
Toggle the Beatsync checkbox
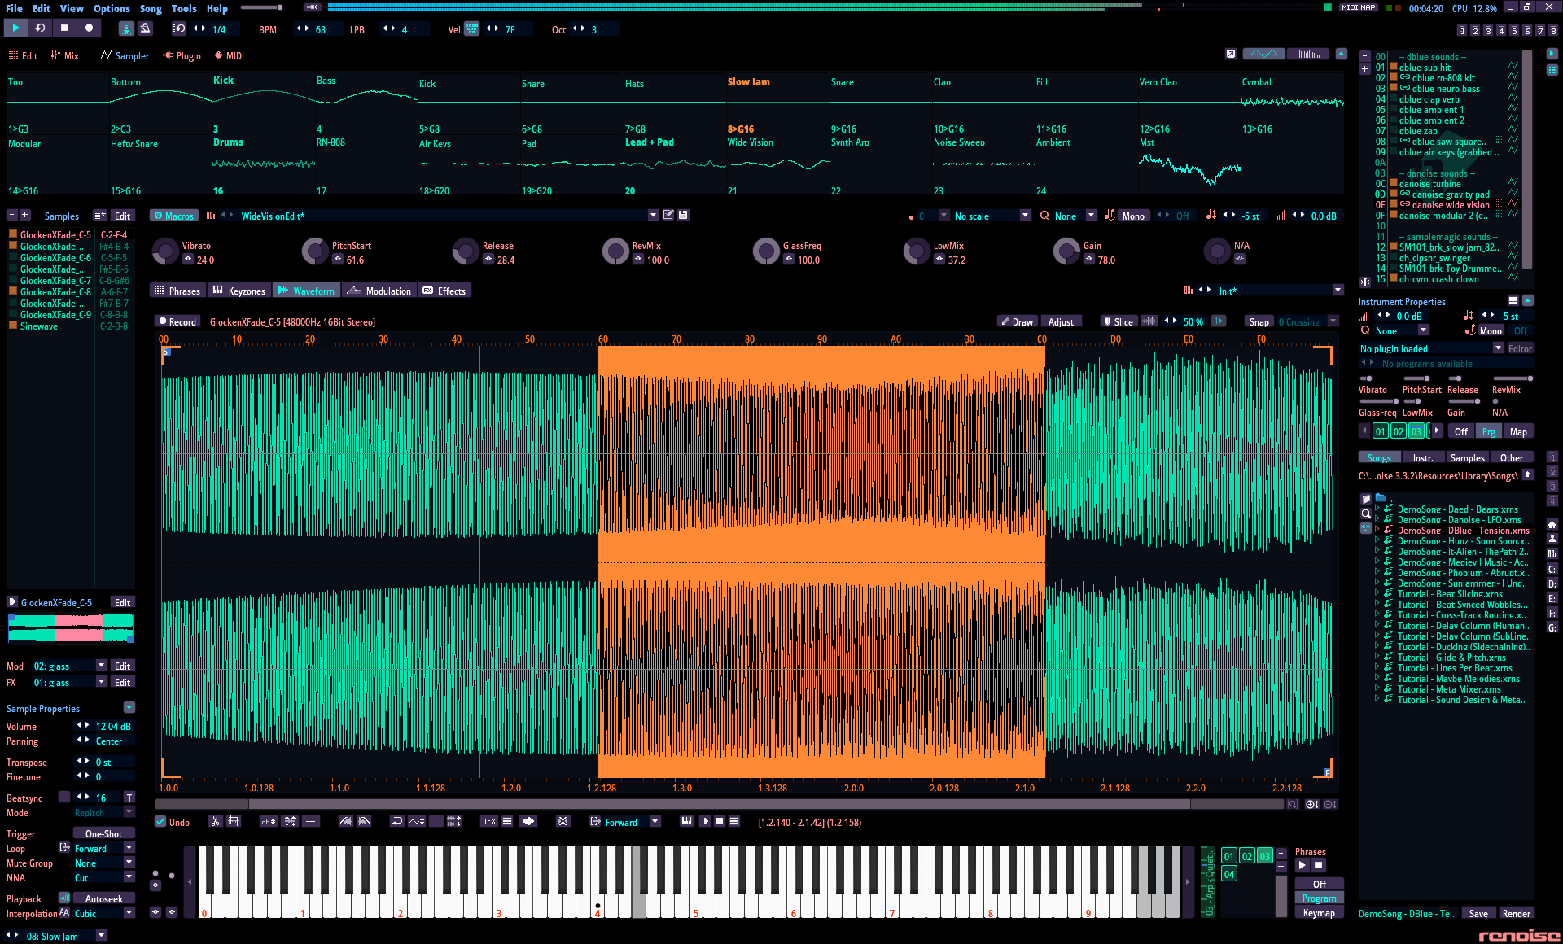tap(64, 798)
